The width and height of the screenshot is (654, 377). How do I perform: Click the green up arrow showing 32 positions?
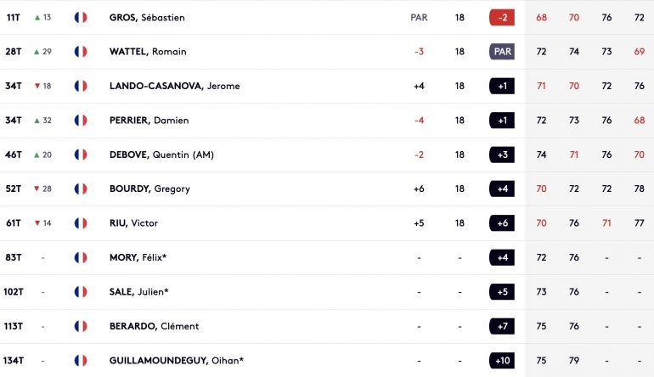point(37,121)
